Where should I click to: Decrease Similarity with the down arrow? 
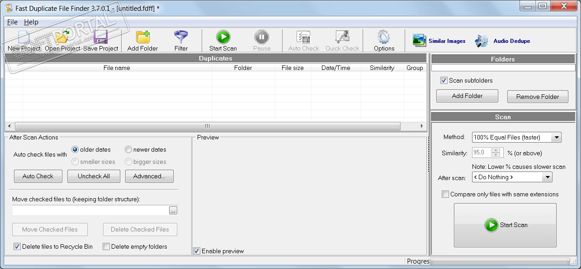click(x=496, y=155)
